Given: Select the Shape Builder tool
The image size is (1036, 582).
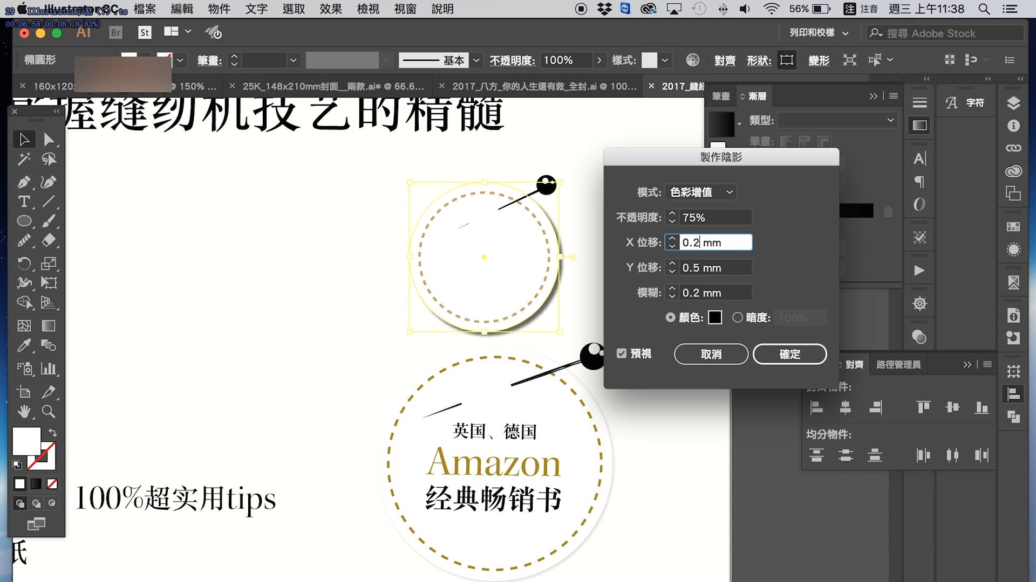Looking at the screenshot, I should (x=24, y=302).
